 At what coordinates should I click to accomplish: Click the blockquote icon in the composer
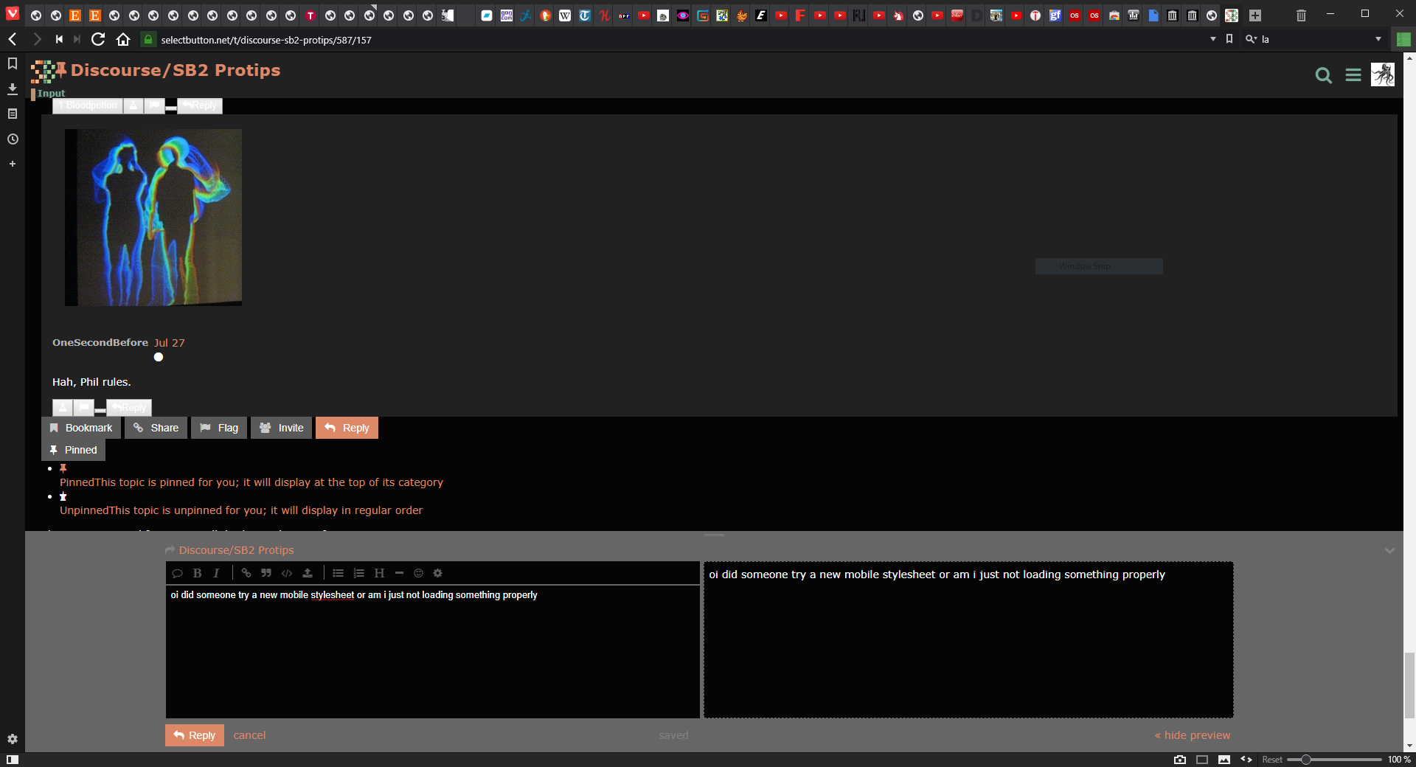click(266, 573)
